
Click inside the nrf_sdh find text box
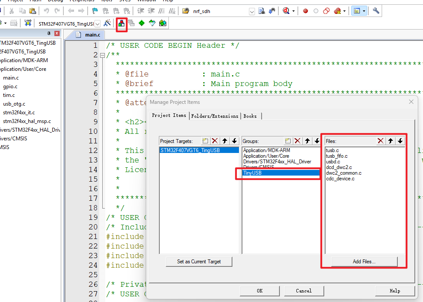pos(220,12)
